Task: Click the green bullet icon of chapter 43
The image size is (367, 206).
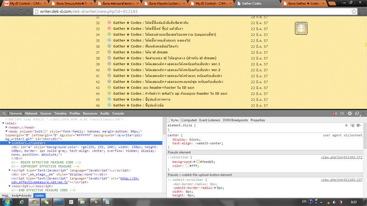Action: point(109,87)
